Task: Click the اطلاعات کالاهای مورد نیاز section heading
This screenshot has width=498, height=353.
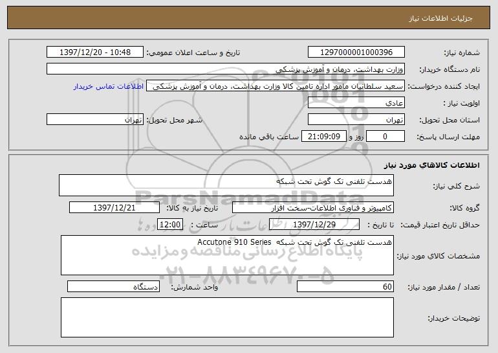Action: pyautogui.click(x=431, y=165)
